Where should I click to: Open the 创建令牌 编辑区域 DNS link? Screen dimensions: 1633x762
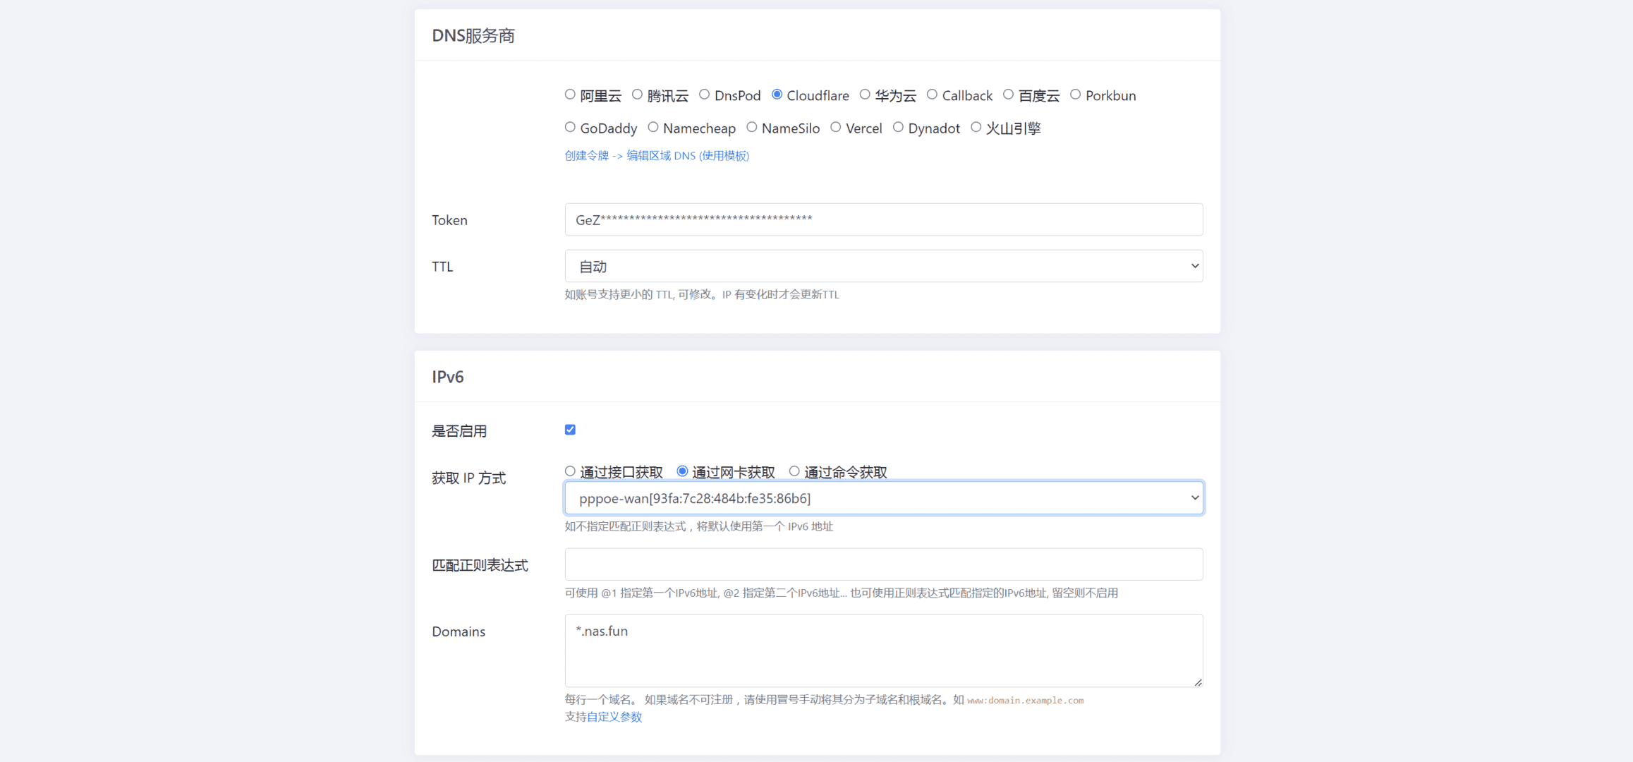(656, 155)
